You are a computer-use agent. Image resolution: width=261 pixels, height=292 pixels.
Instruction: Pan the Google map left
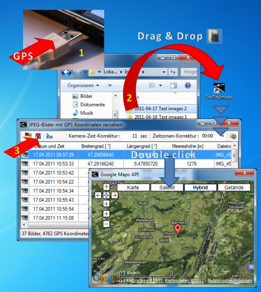[98, 195]
